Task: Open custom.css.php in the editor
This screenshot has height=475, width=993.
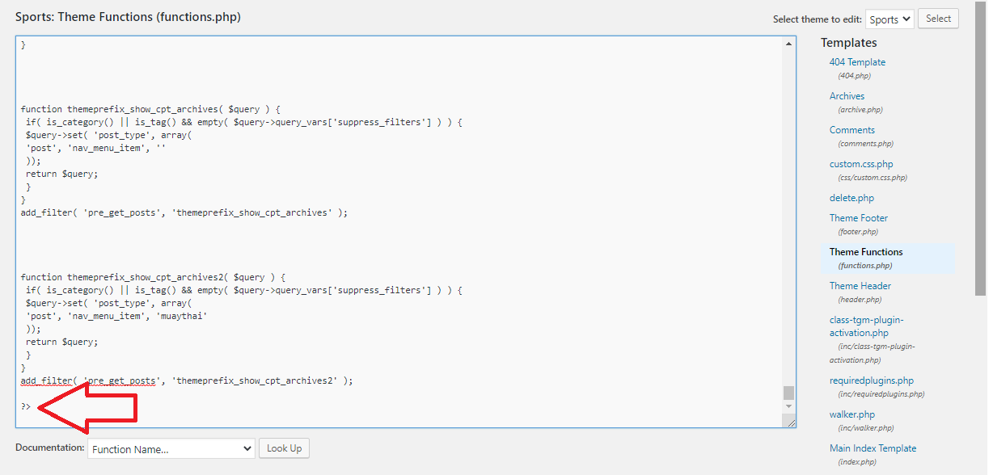Action: pos(860,164)
